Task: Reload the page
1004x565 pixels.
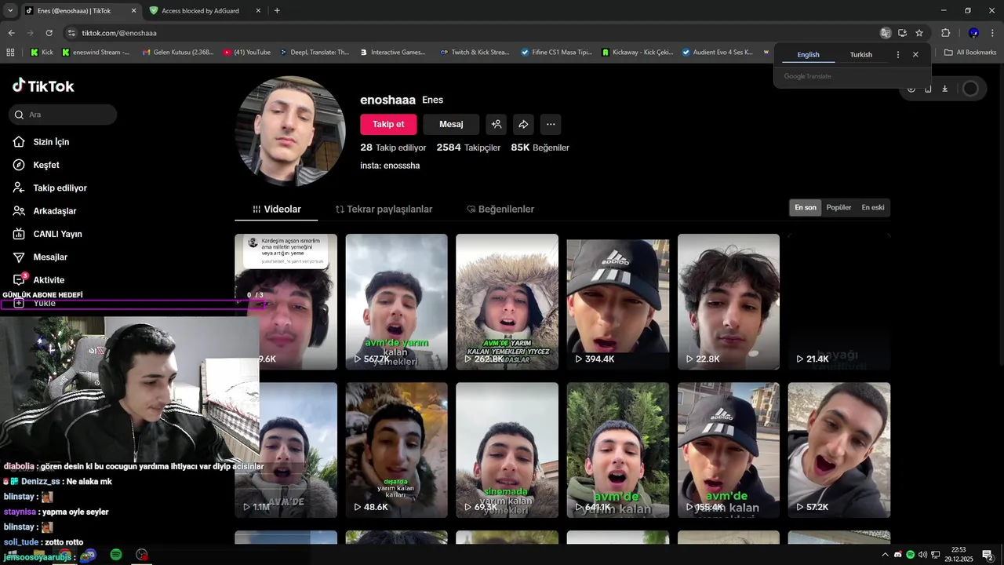Action: [49, 33]
